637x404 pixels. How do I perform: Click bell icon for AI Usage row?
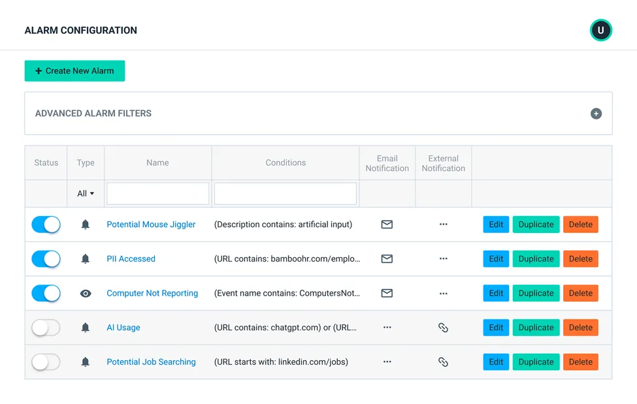pyautogui.click(x=86, y=327)
